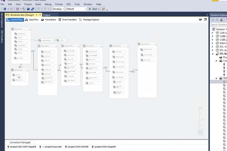This screenshot has height=151, width=227.
Task: Collapse the SSIS Packages folder node
Action: point(216,78)
